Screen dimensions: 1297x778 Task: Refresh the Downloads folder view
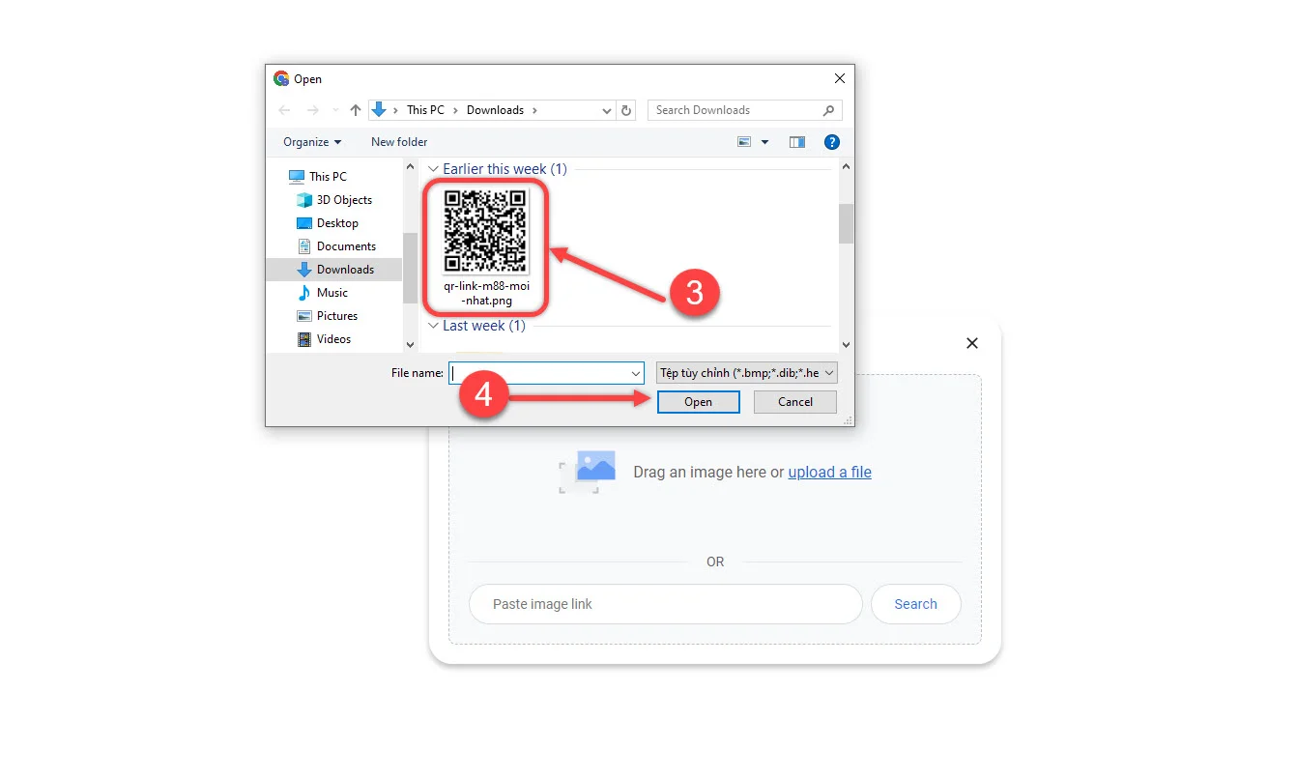pyautogui.click(x=626, y=111)
